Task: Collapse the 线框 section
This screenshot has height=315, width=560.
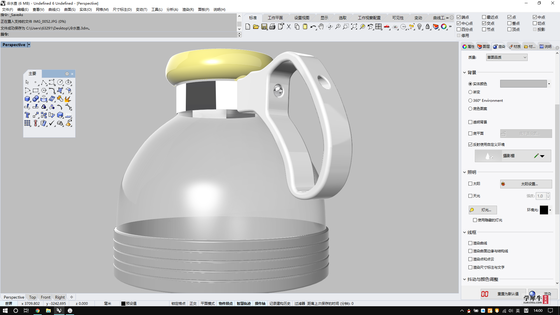Action: pyautogui.click(x=465, y=232)
